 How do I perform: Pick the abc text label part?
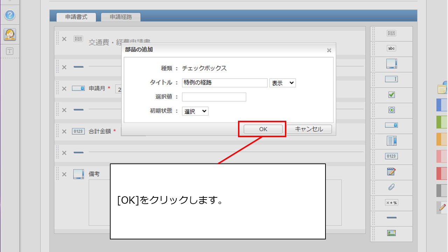pyautogui.click(x=391, y=48)
